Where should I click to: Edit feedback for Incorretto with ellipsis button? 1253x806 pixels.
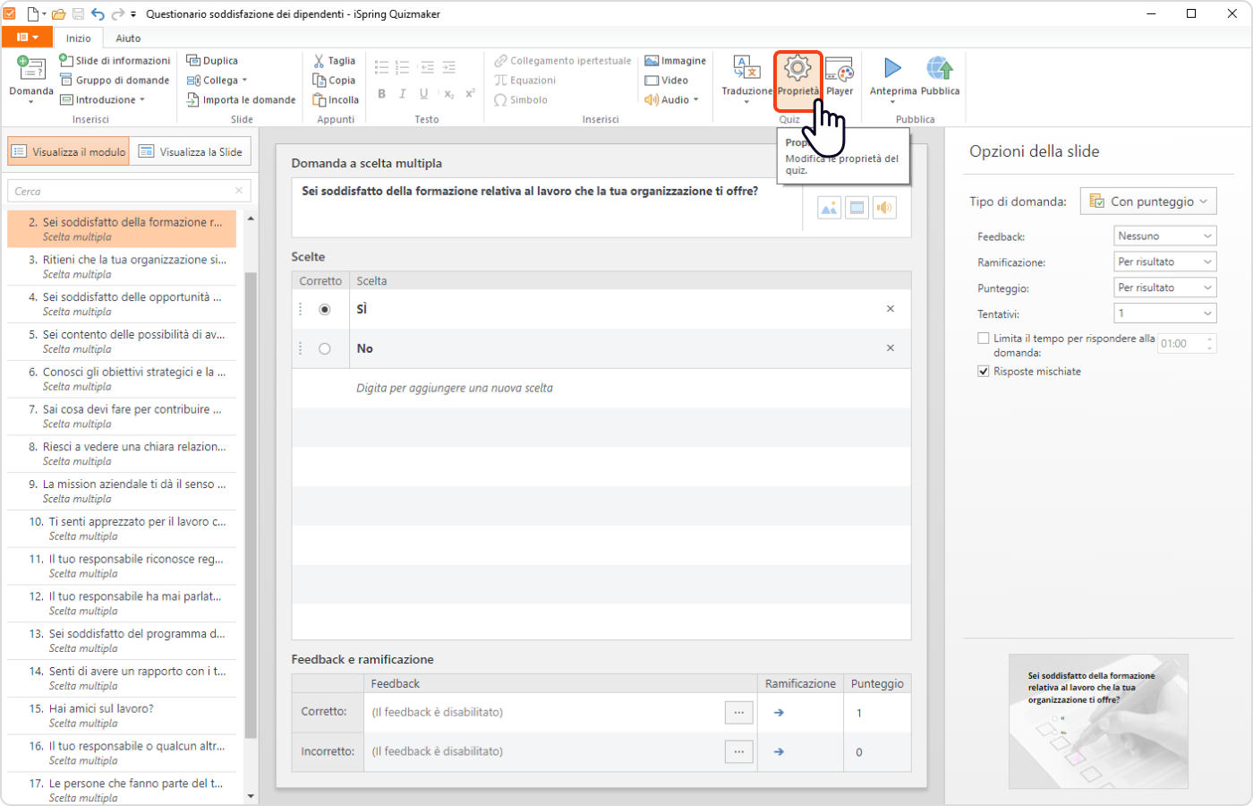[x=738, y=751]
